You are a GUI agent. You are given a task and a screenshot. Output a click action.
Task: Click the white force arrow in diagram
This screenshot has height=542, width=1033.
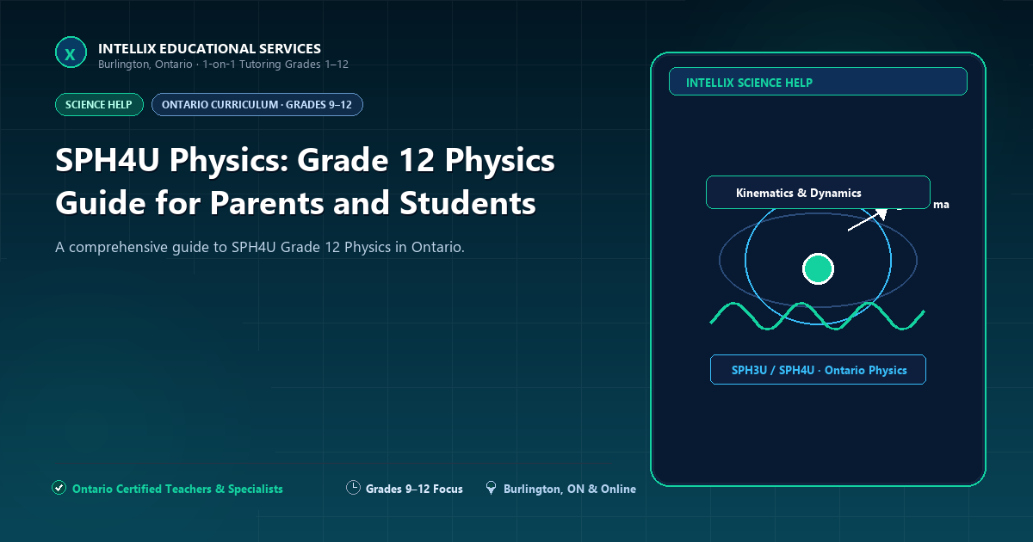click(867, 219)
